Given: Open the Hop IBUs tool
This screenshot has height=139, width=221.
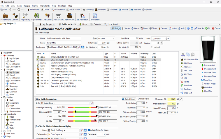Looking at the screenshot, I should [207, 91].
